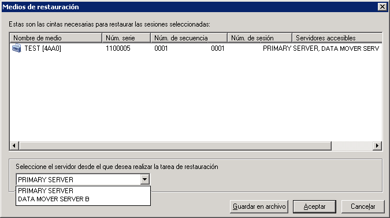Click the scrollbar's right arrow

(377, 146)
